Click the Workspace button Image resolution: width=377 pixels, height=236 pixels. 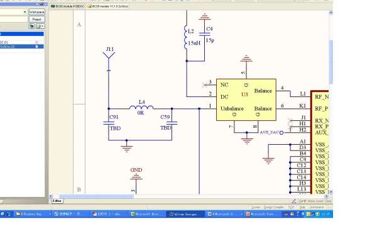tap(36, 12)
